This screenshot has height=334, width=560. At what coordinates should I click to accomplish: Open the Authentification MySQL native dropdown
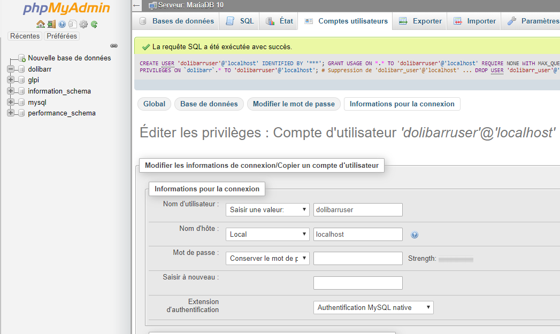tap(373, 307)
